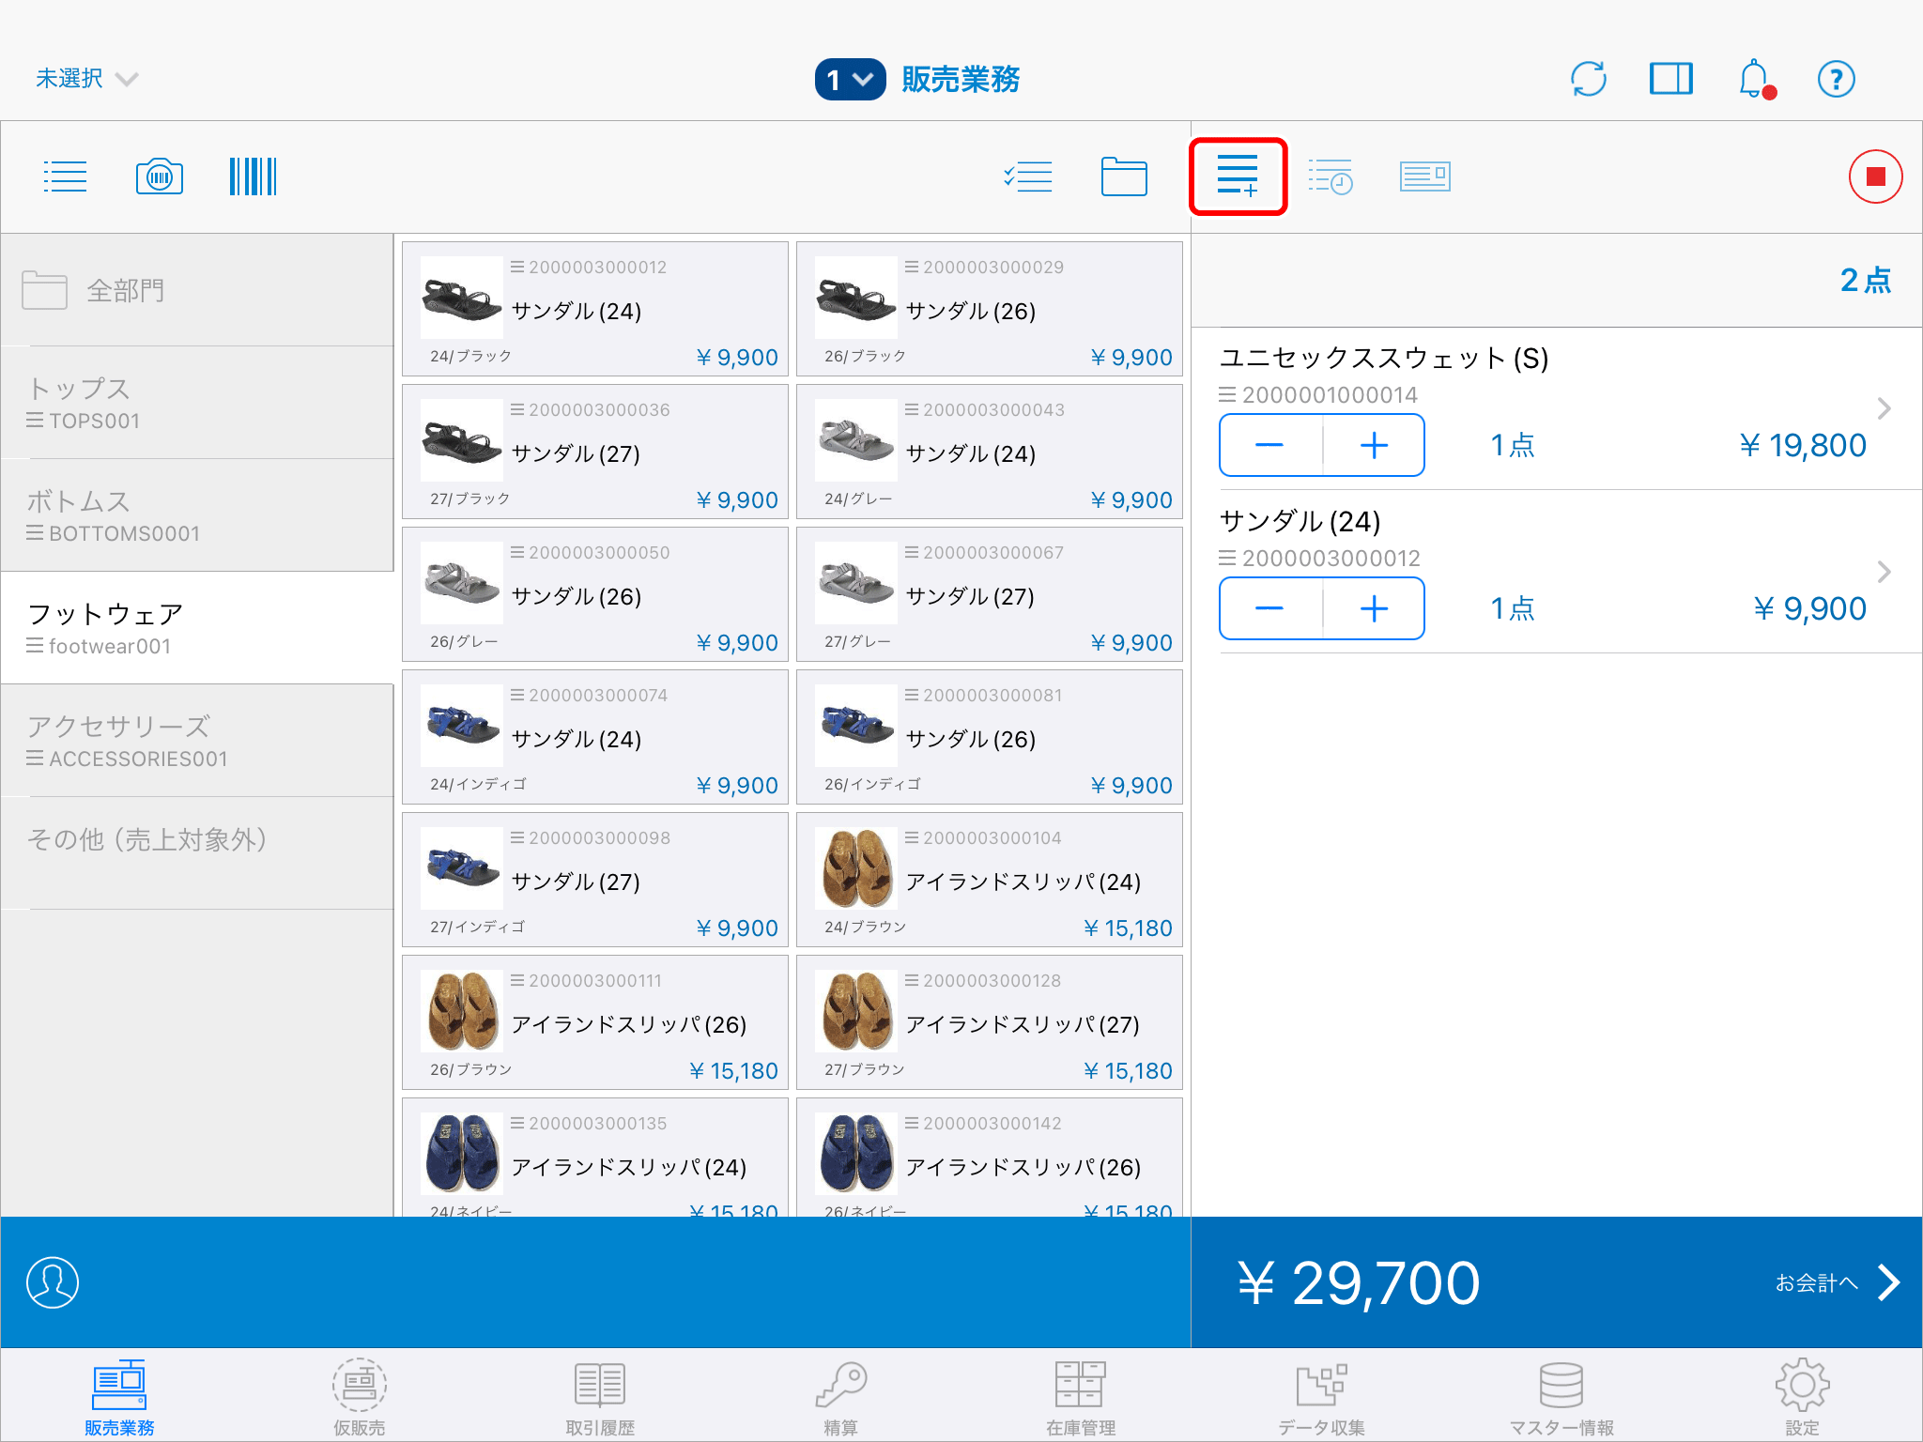Open the register number 1 dropdown
The image size is (1923, 1442).
coord(850,80)
